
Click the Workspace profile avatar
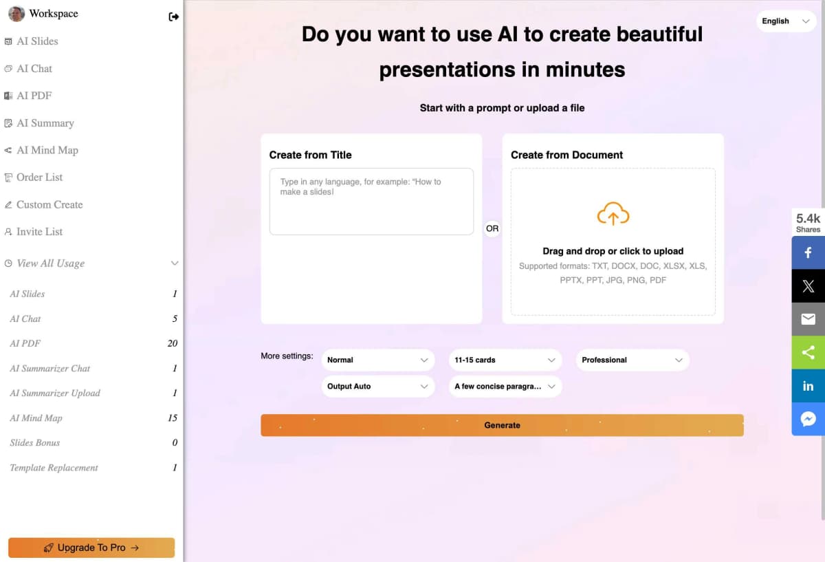point(16,14)
